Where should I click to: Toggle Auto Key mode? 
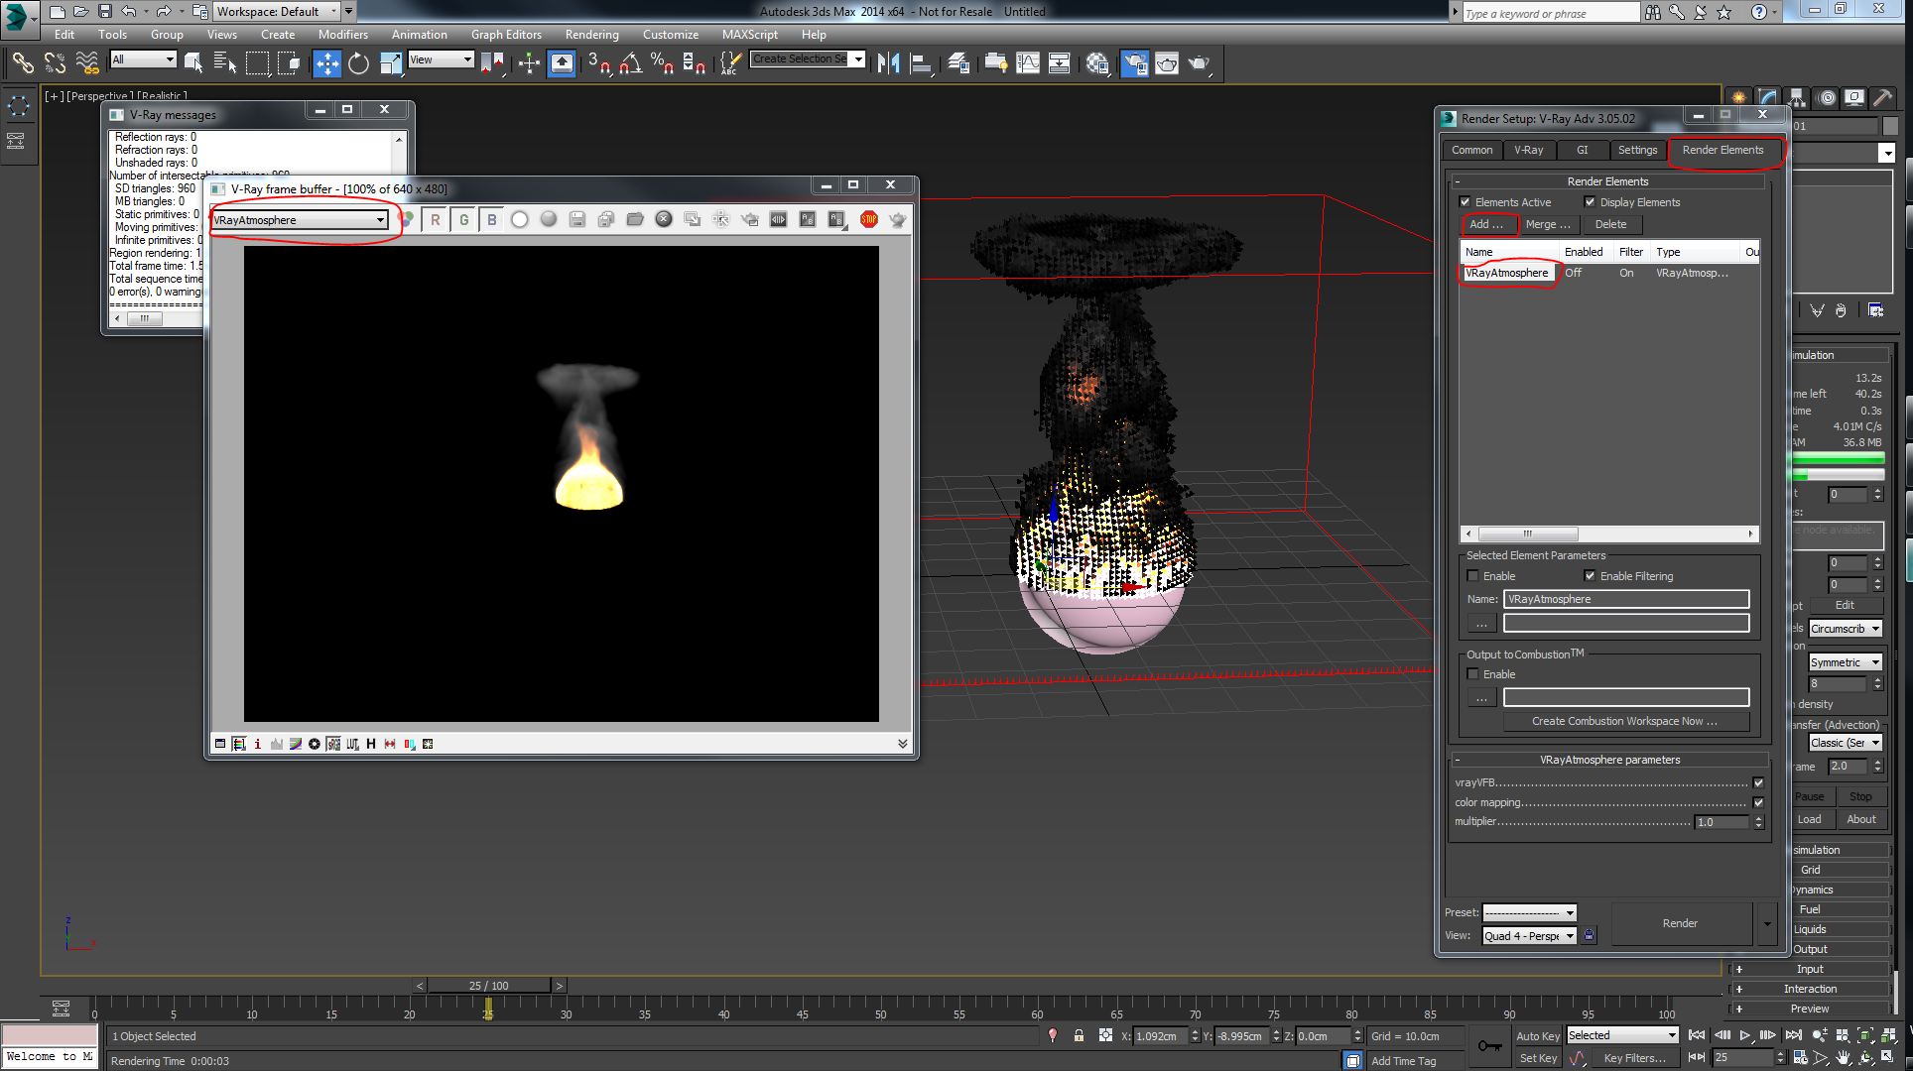click(1537, 1036)
